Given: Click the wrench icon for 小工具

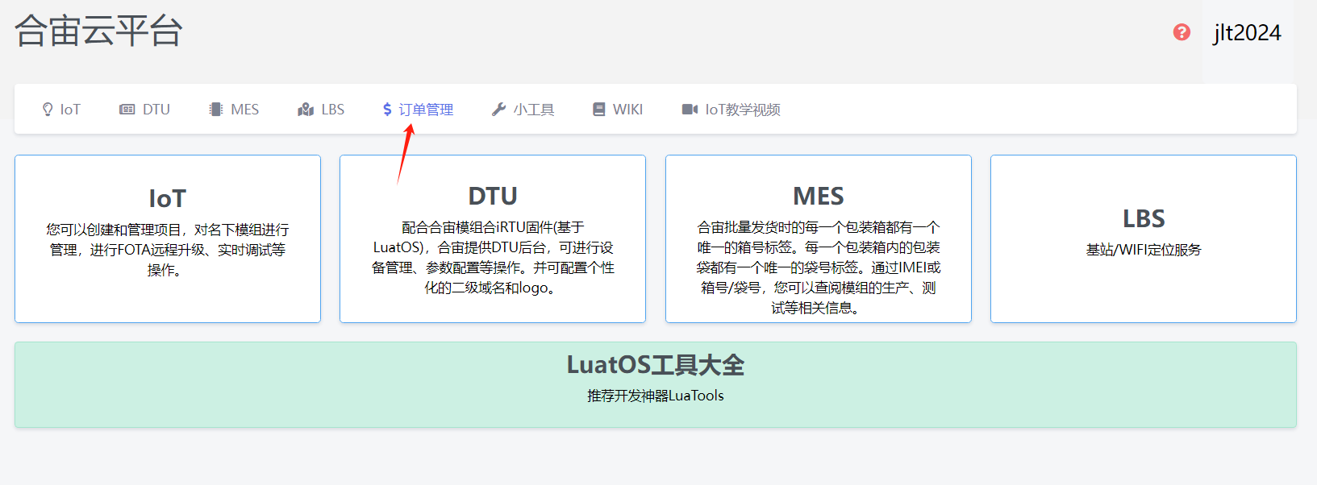Looking at the screenshot, I should pyautogui.click(x=499, y=110).
